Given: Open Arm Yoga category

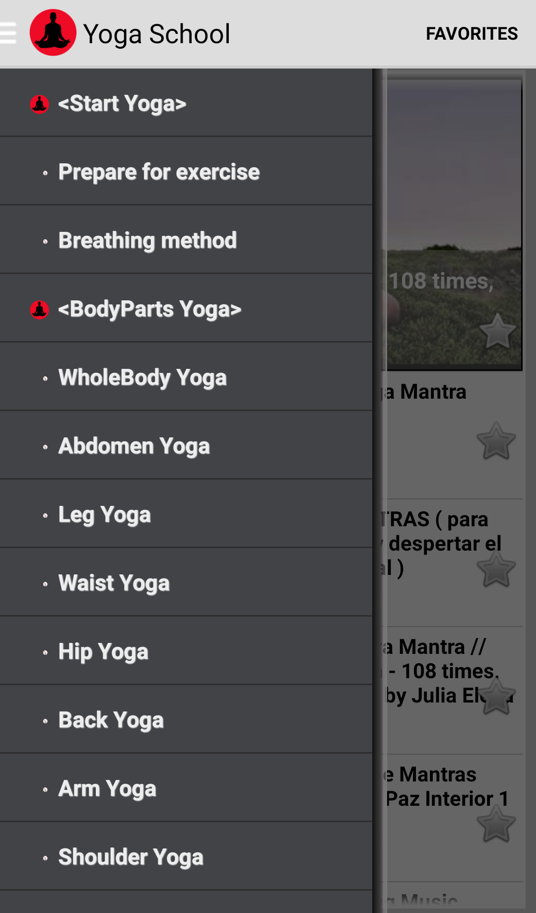Looking at the screenshot, I should click(107, 789).
